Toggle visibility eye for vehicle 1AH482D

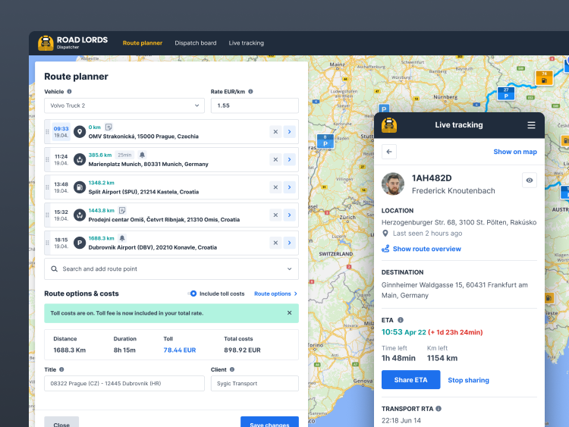[x=530, y=181]
